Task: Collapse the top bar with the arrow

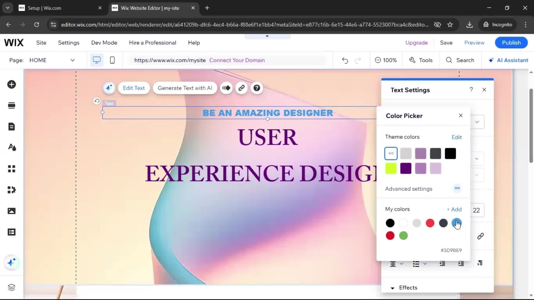Action: coord(267,36)
